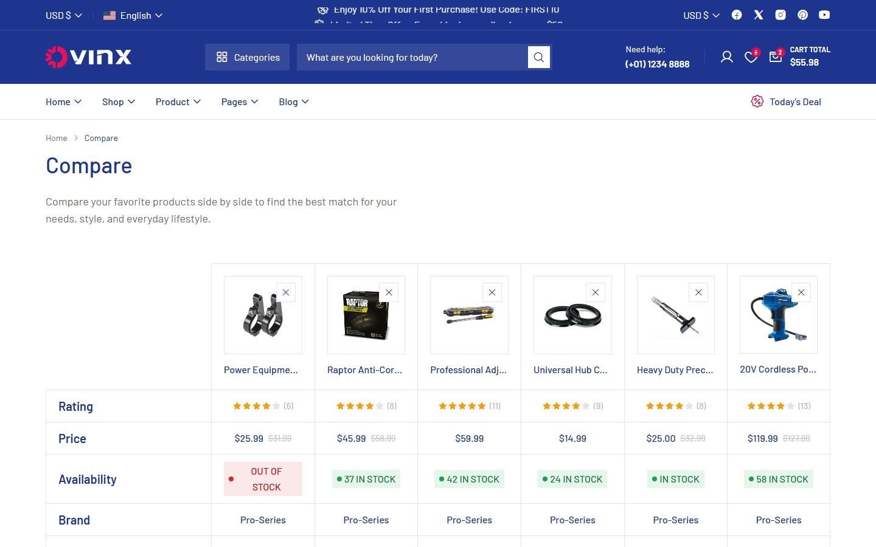876x547 pixels.
Task: Open the left USD currency dropdown
Action: (x=64, y=15)
